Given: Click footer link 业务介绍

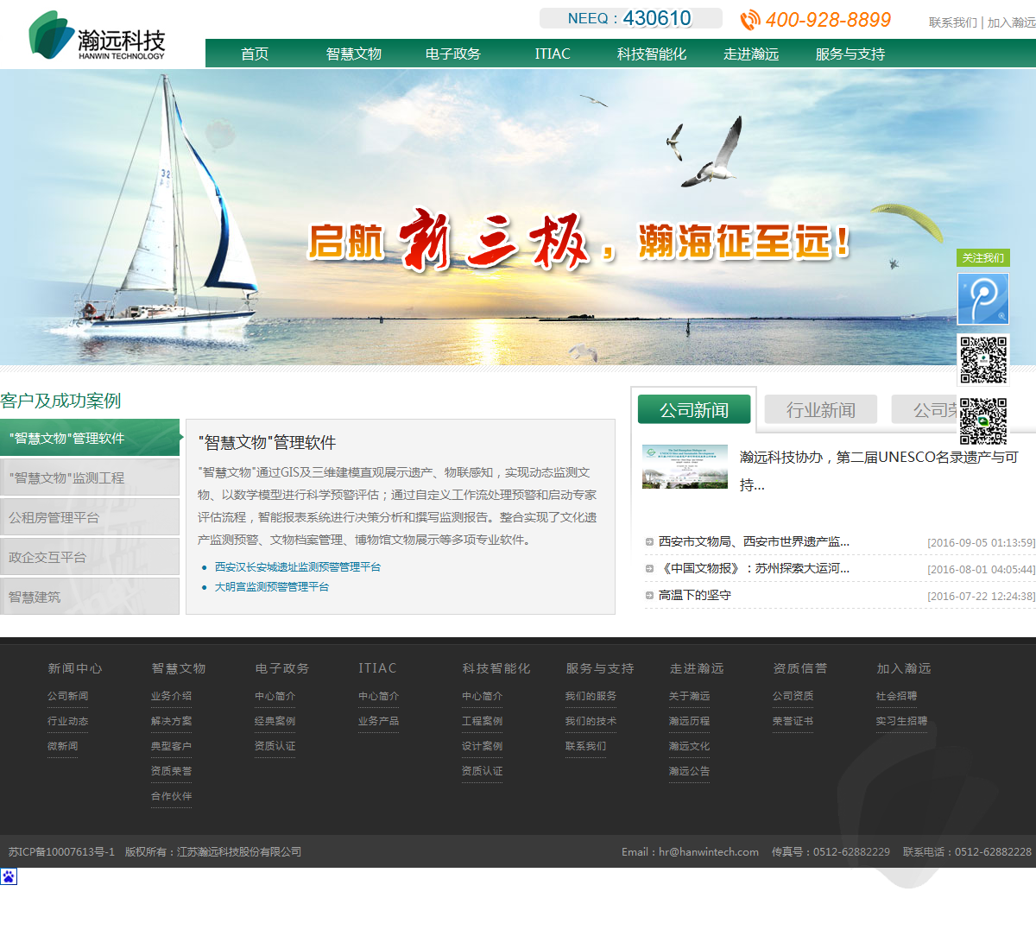Looking at the screenshot, I should click(x=171, y=696).
